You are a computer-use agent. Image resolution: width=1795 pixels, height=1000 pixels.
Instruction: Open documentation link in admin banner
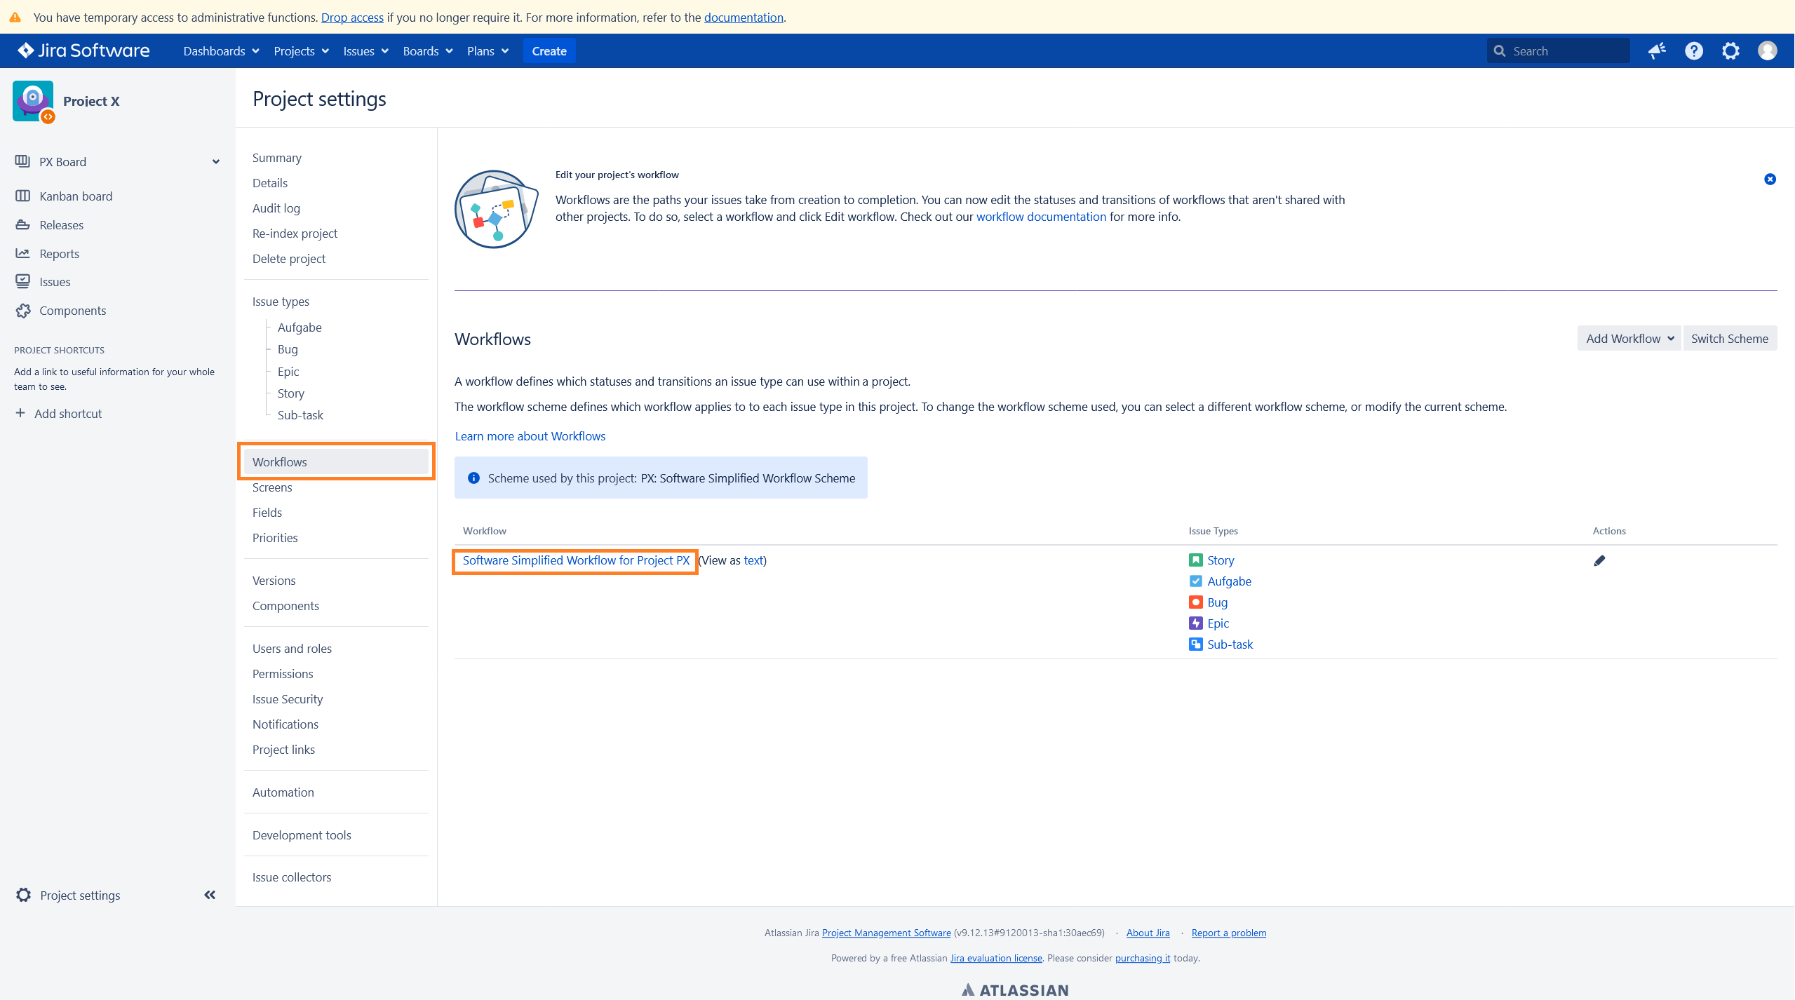[744, 17]
